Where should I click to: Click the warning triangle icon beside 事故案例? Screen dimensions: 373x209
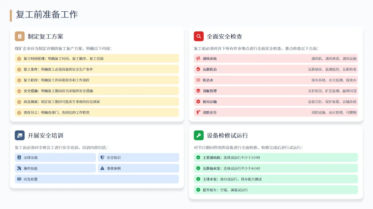coord(102,168)
